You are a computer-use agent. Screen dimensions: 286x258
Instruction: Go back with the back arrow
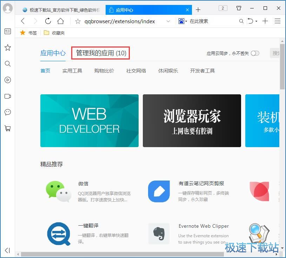pyautogui.click(x=23, y=21)
